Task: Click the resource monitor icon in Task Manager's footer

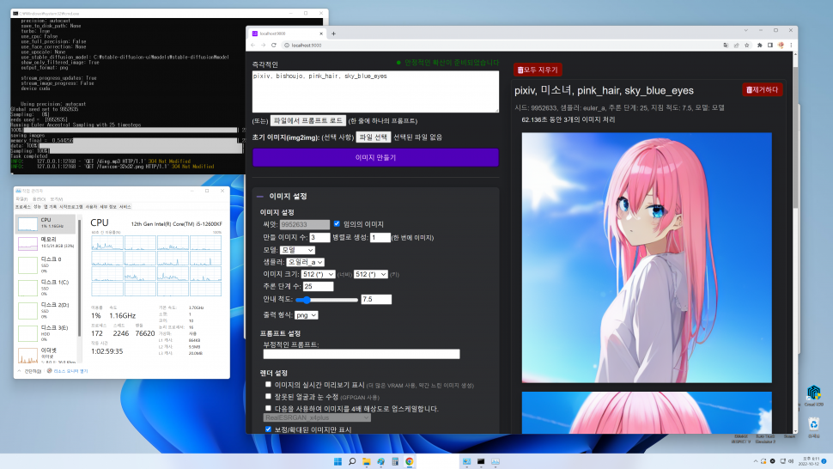Action: point(50,371)
